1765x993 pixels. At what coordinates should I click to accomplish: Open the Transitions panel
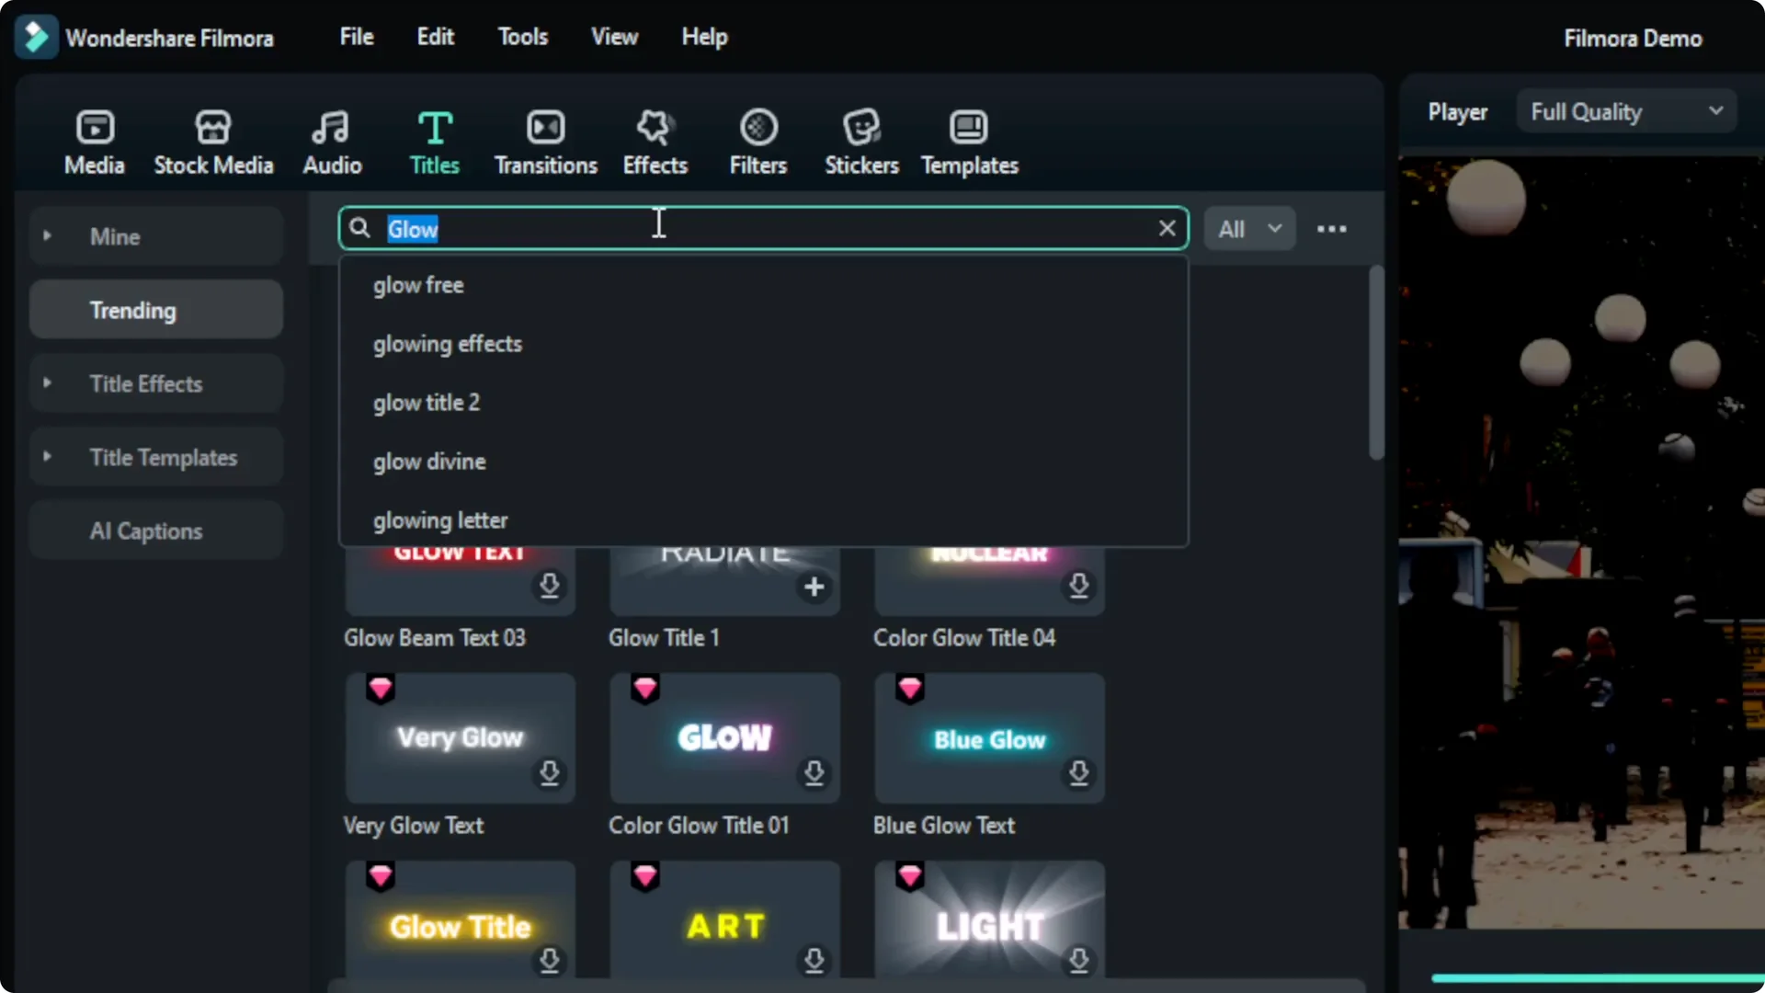pyautogui.click(x=544, y=140)
